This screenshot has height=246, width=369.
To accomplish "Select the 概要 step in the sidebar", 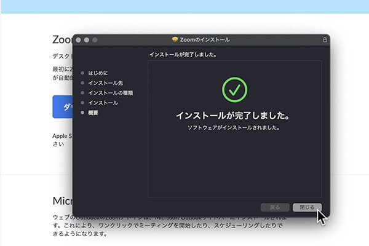I will pos(93,113).
